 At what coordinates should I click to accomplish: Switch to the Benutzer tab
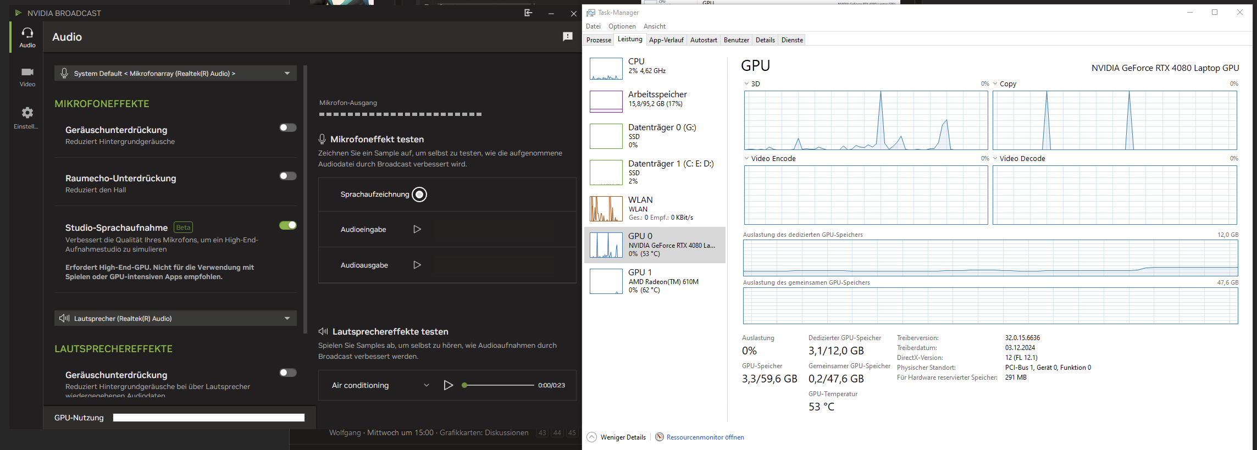click(x=737, y=40)
